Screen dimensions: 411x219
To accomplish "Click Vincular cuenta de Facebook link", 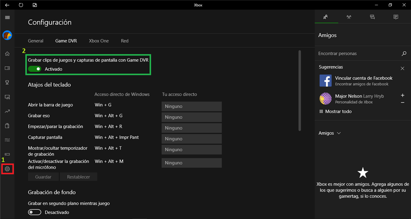I will tap(364, 78).
